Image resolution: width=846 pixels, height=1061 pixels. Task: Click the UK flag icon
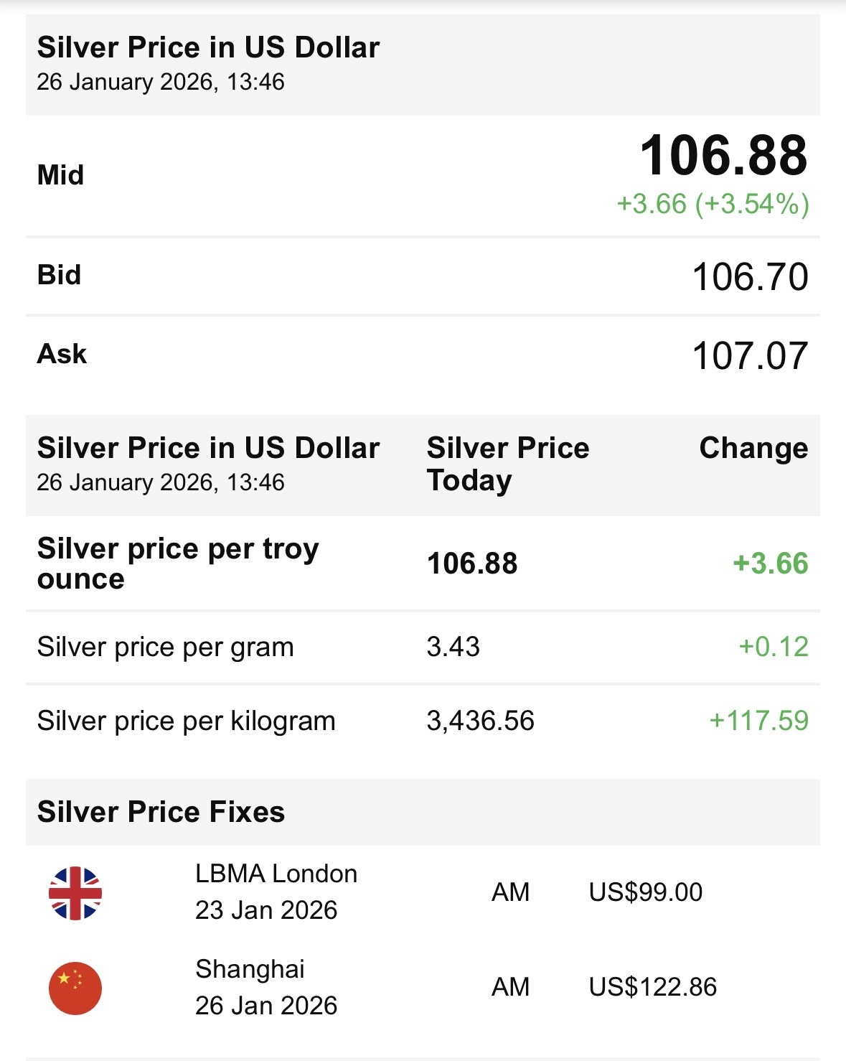pyautogui.click(x=75, y=893)
